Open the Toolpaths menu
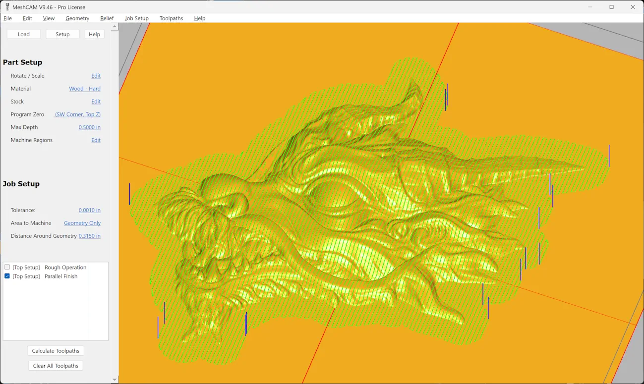 171,18
